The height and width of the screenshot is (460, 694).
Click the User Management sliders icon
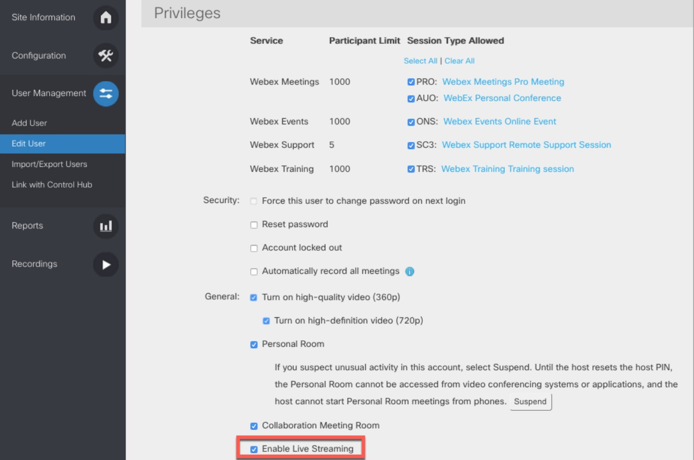tap(106, 94)
